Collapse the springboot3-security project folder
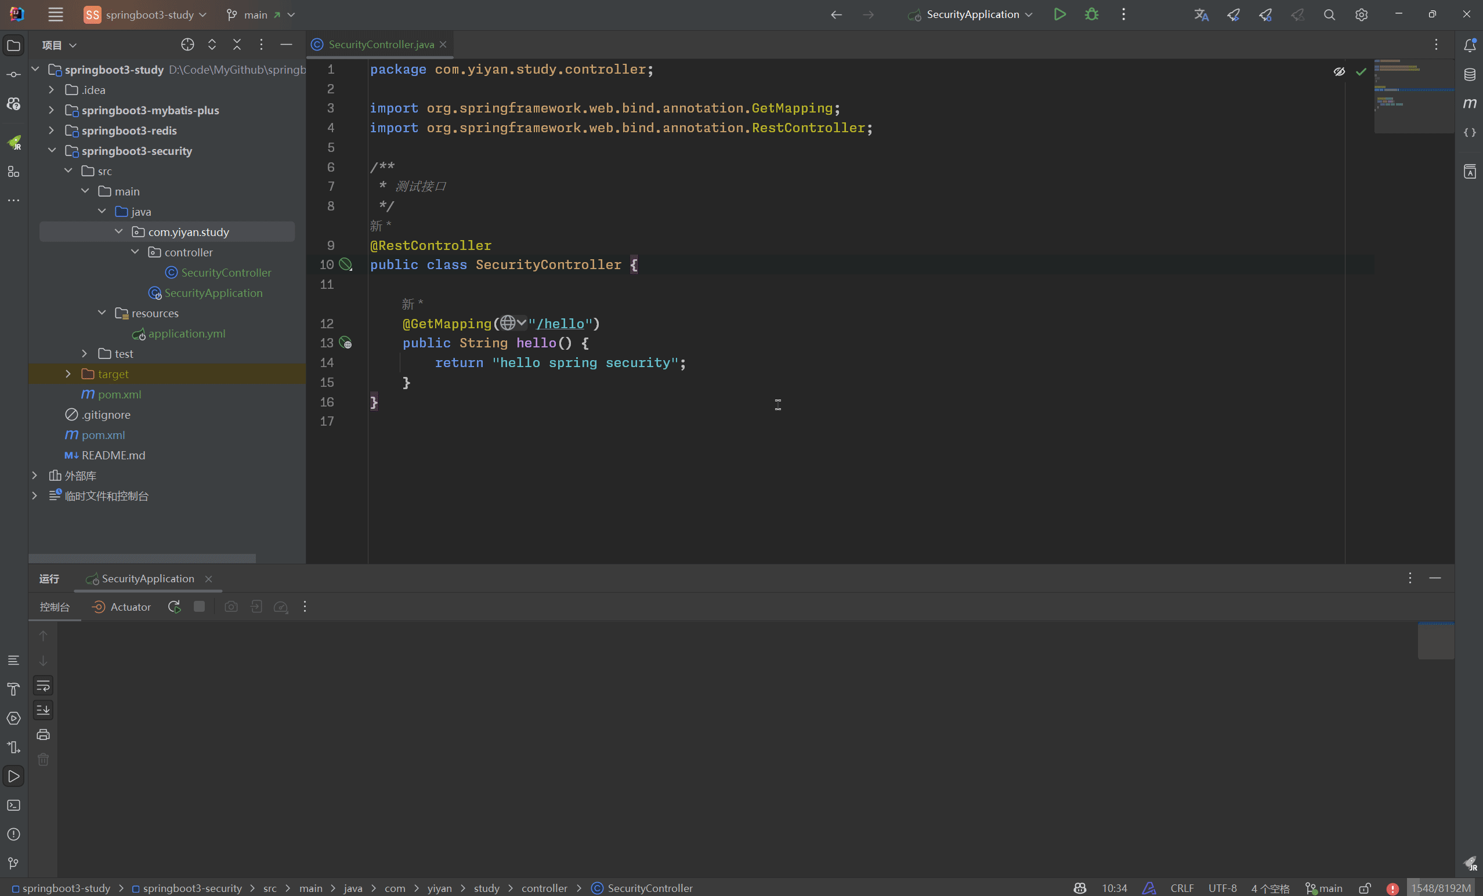 click(52, 150)
